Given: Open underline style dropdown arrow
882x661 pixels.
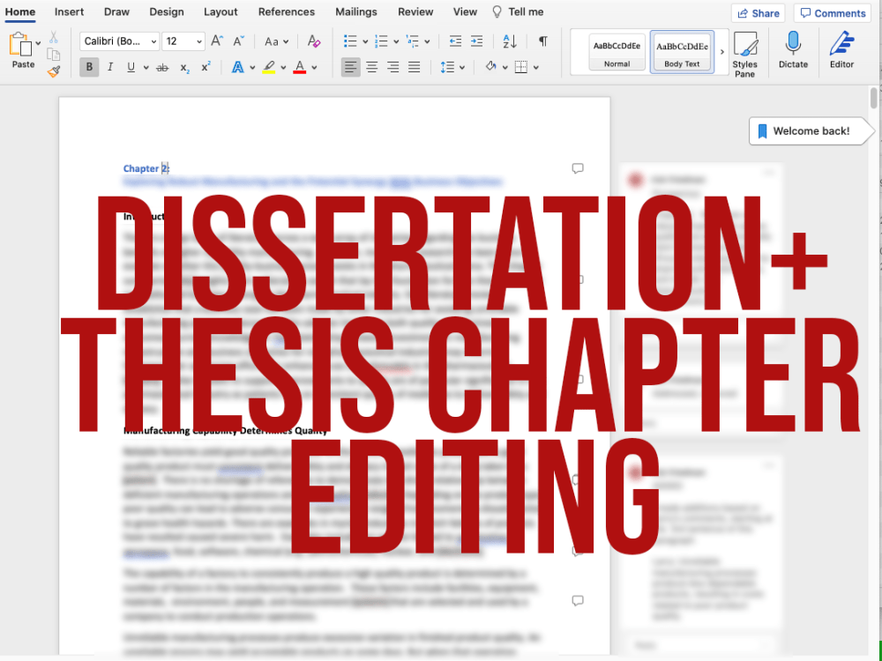Looking at the screenshot, I should pos(146,68).
